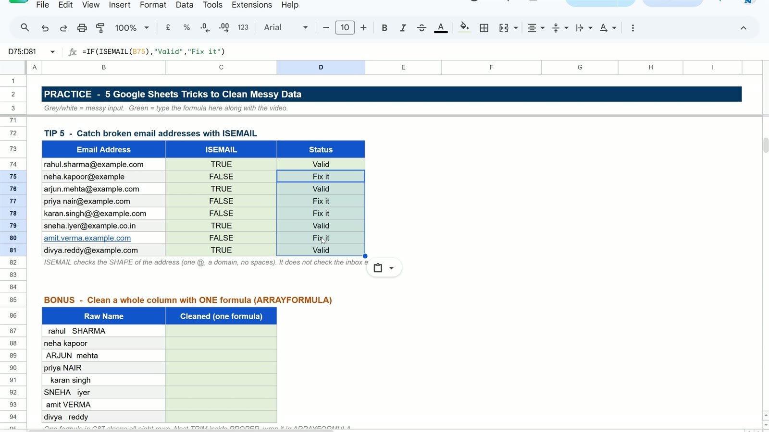Click the paste options clipboard icon
This screenshot has width=769, height=432.
[x=378, y=268]
